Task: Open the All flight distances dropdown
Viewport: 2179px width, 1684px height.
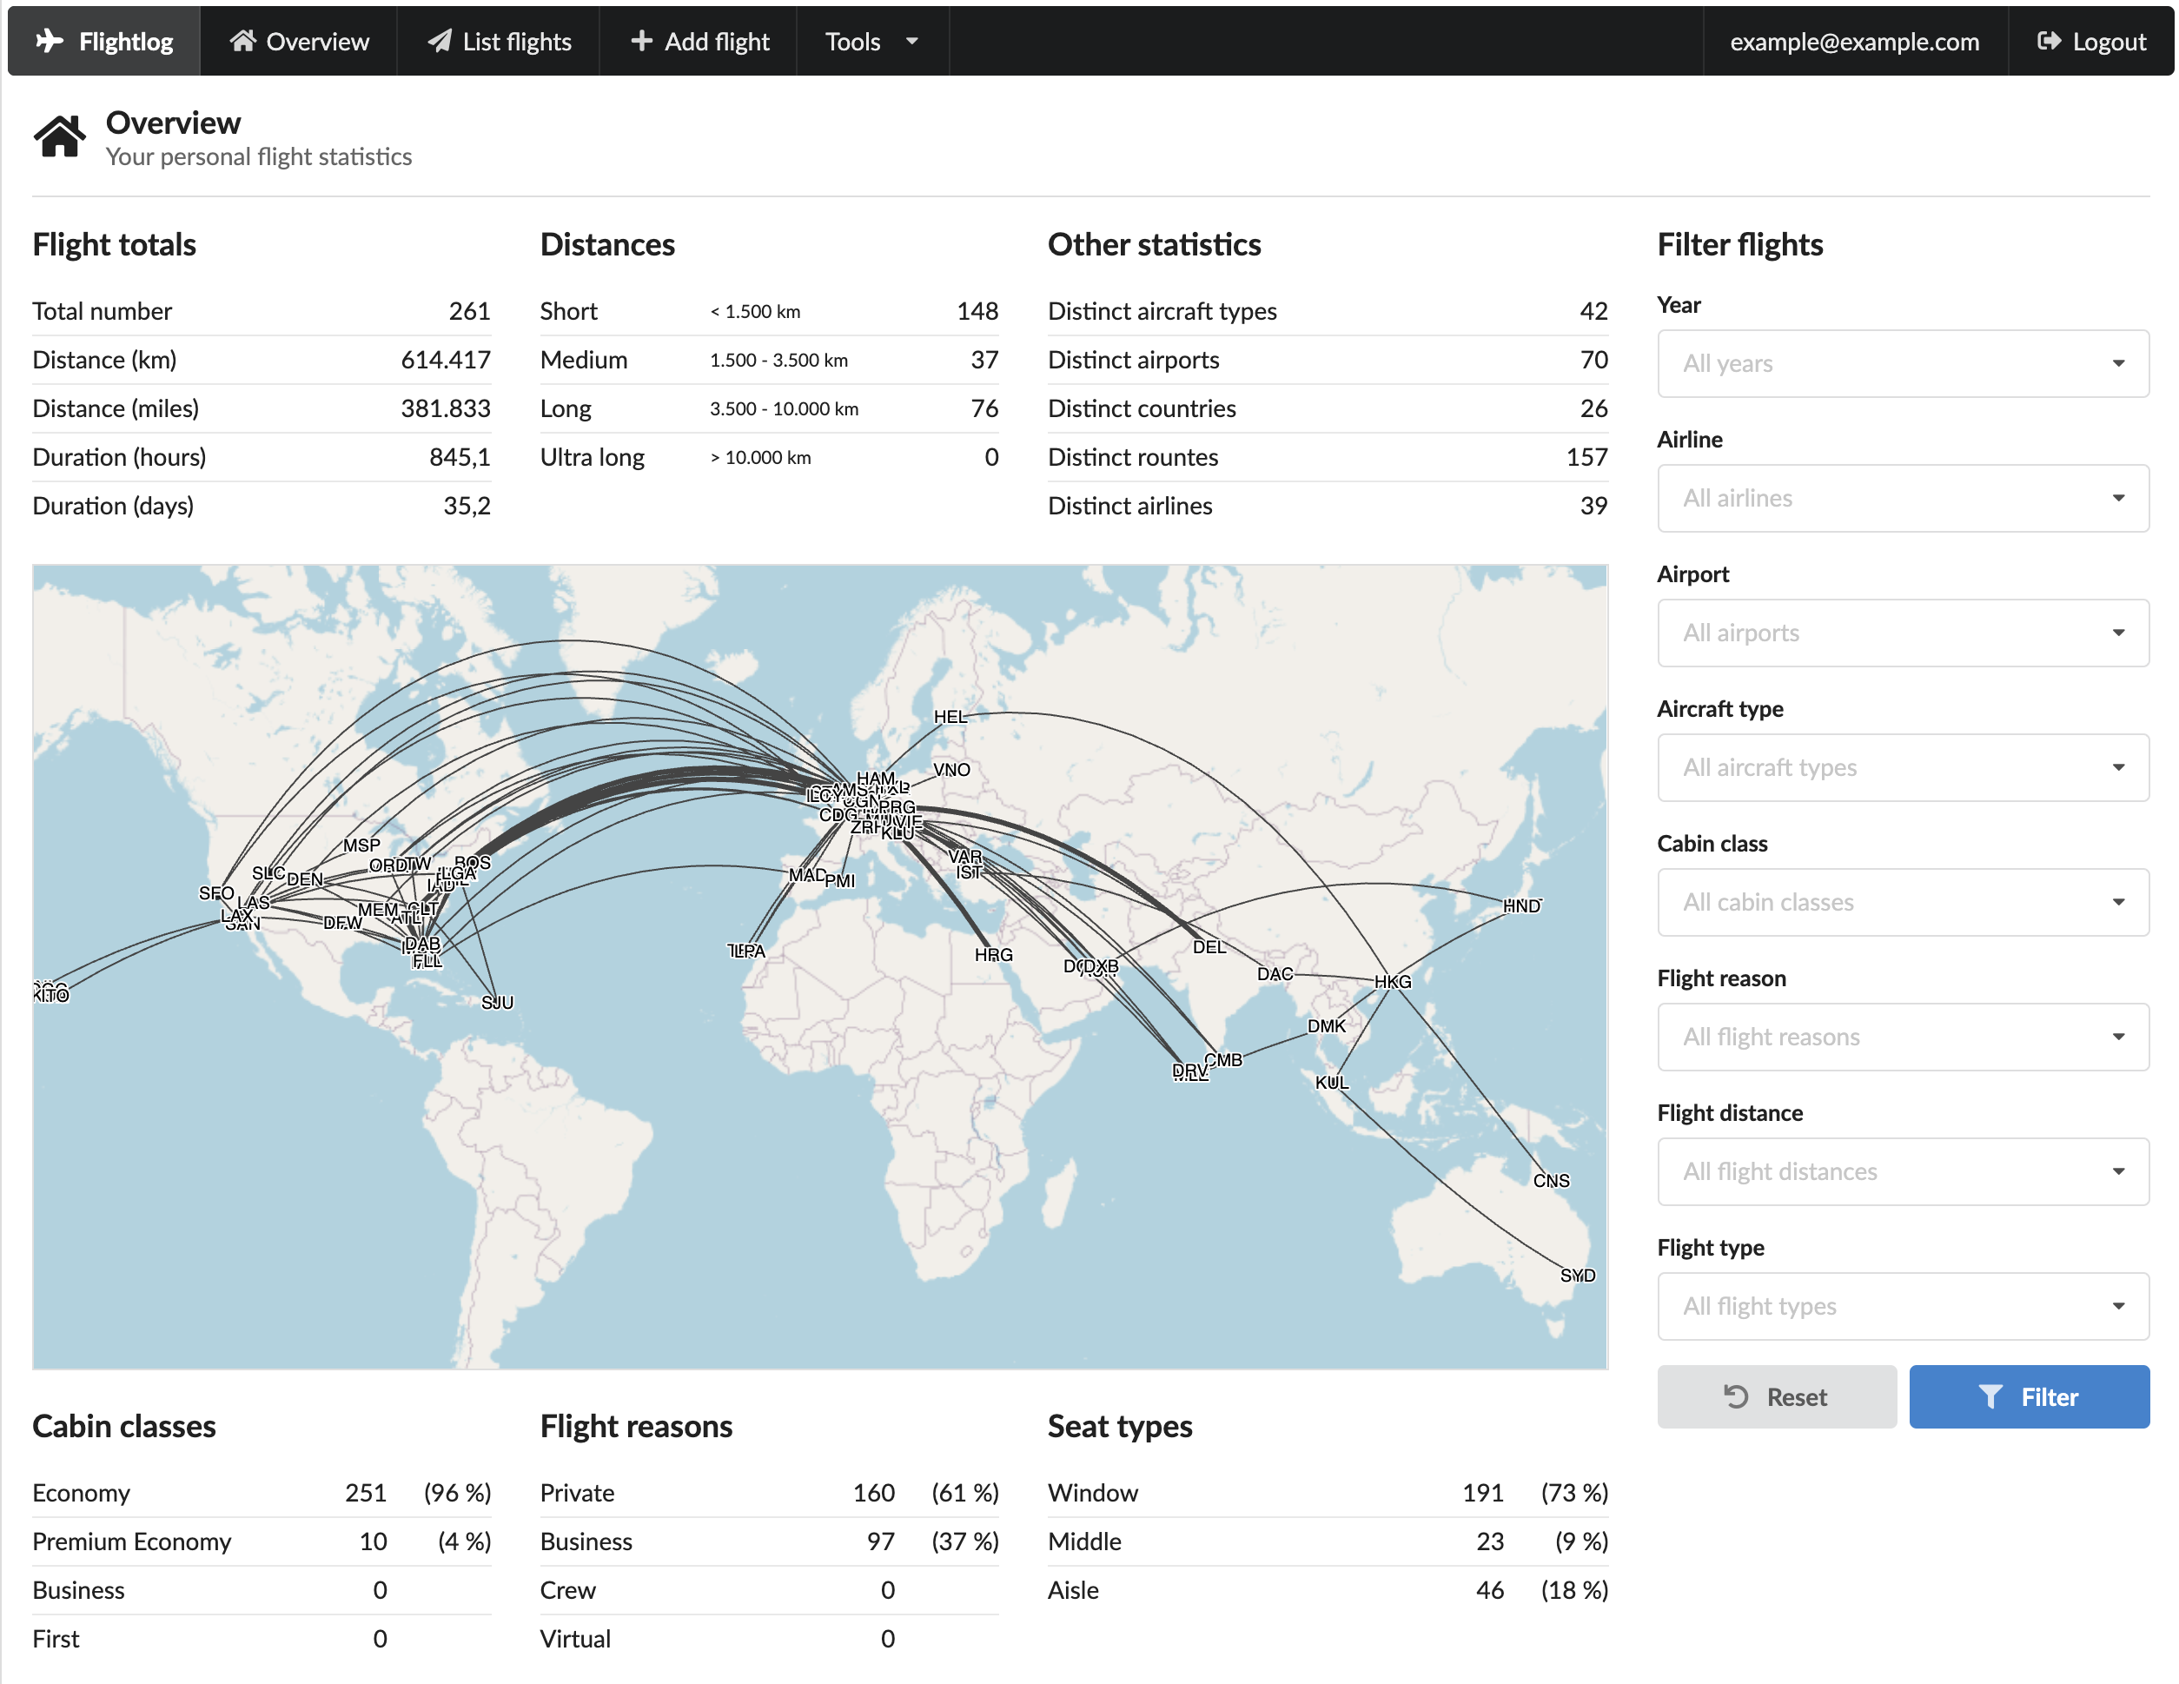Action: (1902, 1171)
